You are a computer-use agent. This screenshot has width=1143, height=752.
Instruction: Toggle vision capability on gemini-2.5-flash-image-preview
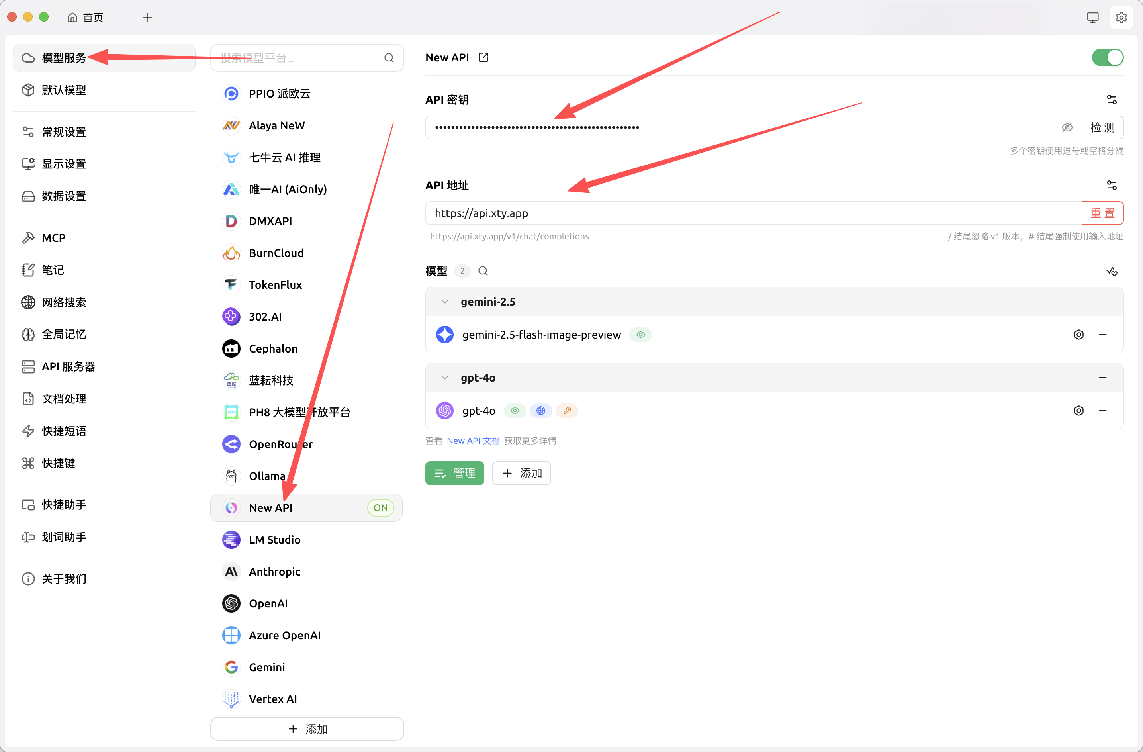pos(640,334)
